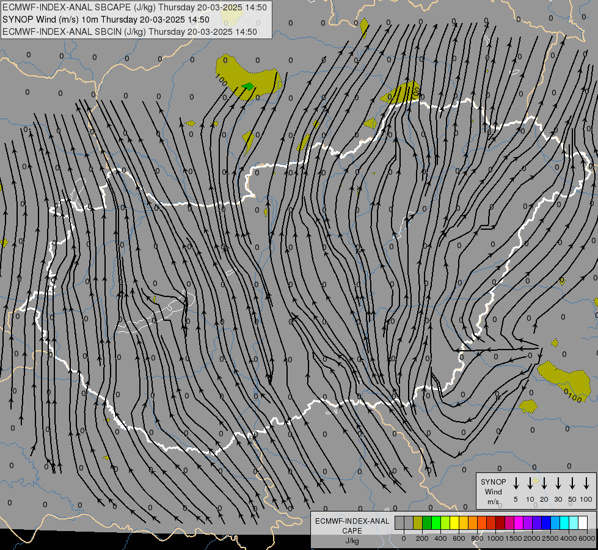Select the bright green CAPE legend swatch

click(436, 522)
